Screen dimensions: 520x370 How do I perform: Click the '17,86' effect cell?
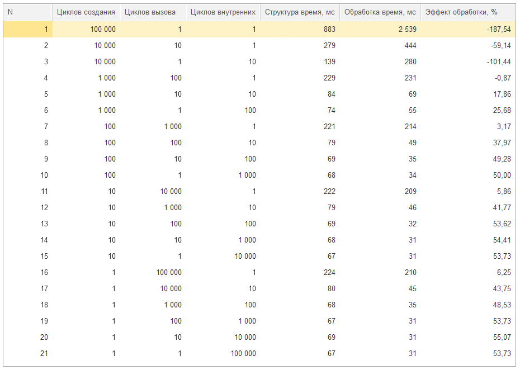tap(468, 94)
